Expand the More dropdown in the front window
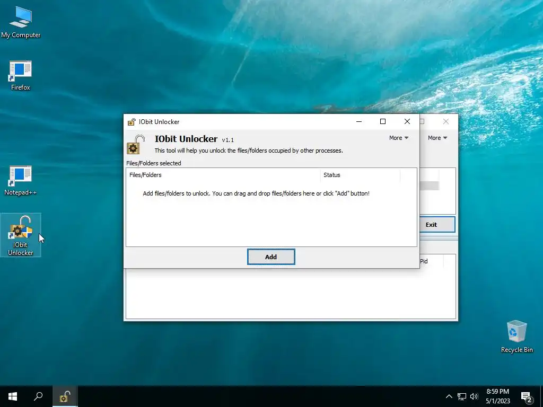This screenshot has width=543, height=407. point(399,138)
